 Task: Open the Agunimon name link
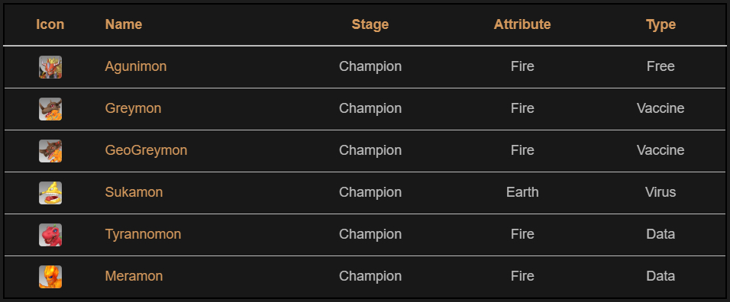click(135, 66)
